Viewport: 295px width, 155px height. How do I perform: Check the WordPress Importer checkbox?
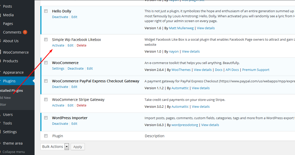(x=46, y=118)
